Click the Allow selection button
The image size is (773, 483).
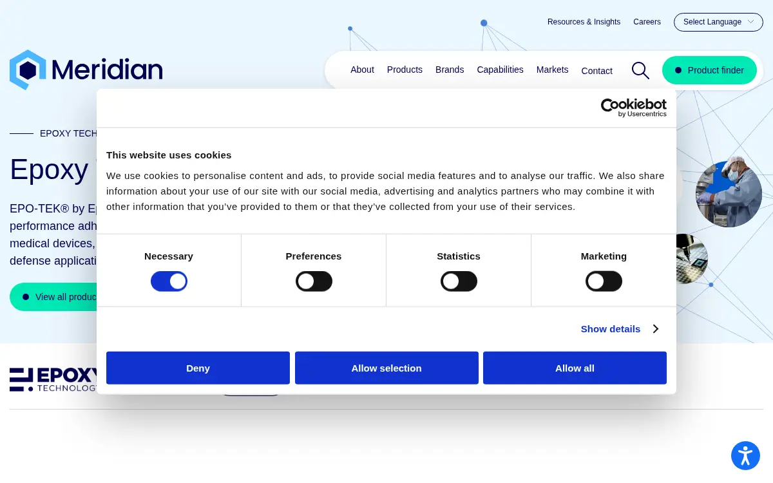click(x=386, y=368)
